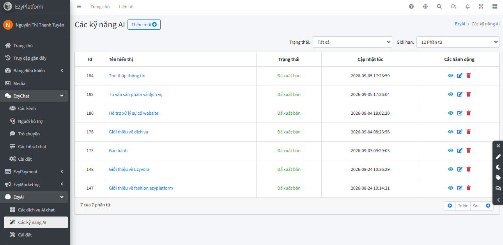This screenshot has height=245, width=503.
Task: Close the floating side panel with X
Action: click(498, 146)
